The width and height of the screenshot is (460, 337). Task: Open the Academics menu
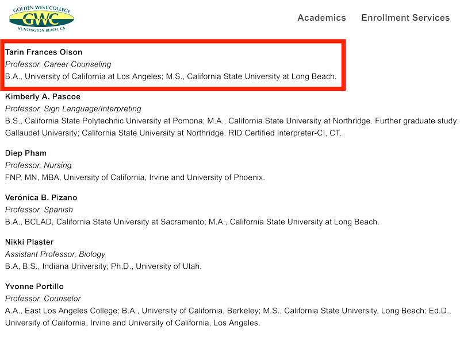(321, 18)
